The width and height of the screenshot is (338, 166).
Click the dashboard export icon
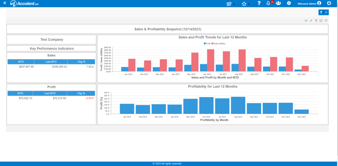(321, 21)
